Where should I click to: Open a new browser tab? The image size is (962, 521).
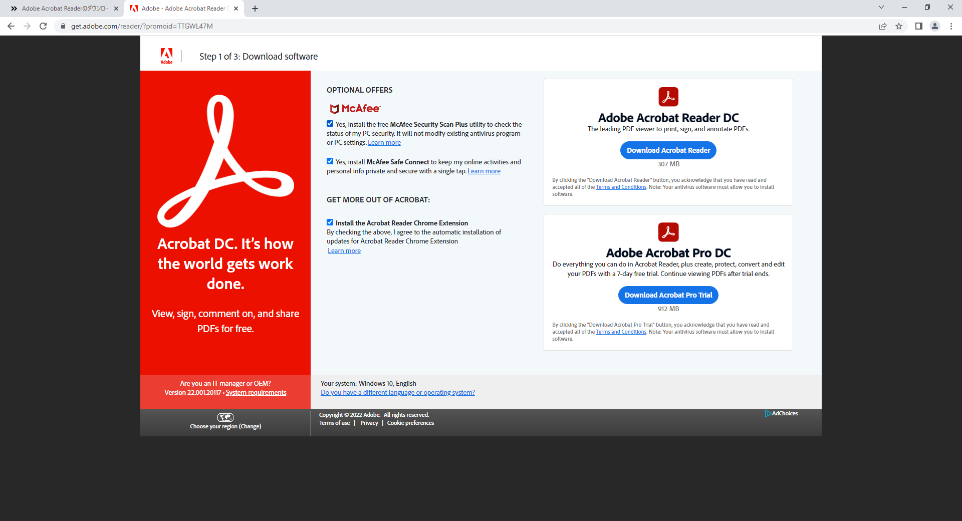coord(255,9)
